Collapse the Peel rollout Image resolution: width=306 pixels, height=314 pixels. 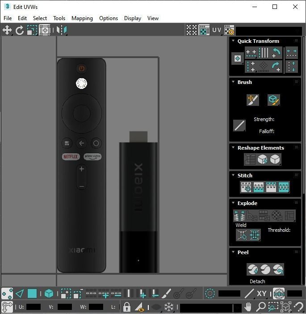pos(233,252)
